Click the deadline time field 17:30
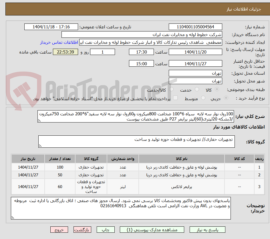270x239 pixels. [x=141, y=52]
